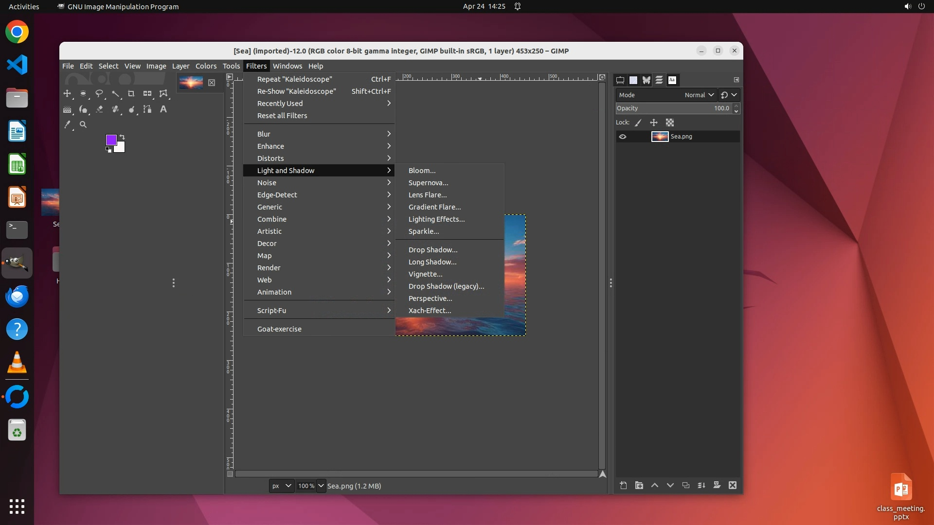Select the Color Picker eyedropper tool

67,125
